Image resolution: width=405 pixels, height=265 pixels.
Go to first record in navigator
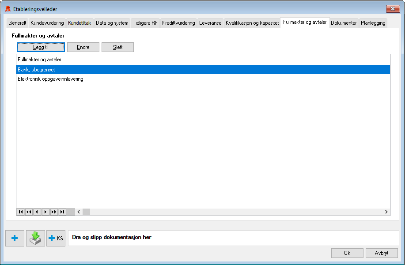pyautogui.click(x=20, y=212)
